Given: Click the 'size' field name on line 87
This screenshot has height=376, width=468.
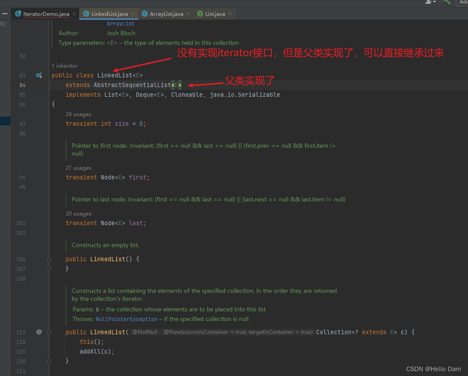Looking at the screenshot, I should tap(122, 124).
